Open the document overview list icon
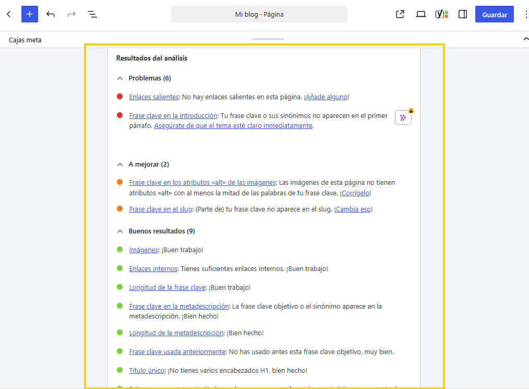Screen dimensions: 529x389 (x=92, y=14)
